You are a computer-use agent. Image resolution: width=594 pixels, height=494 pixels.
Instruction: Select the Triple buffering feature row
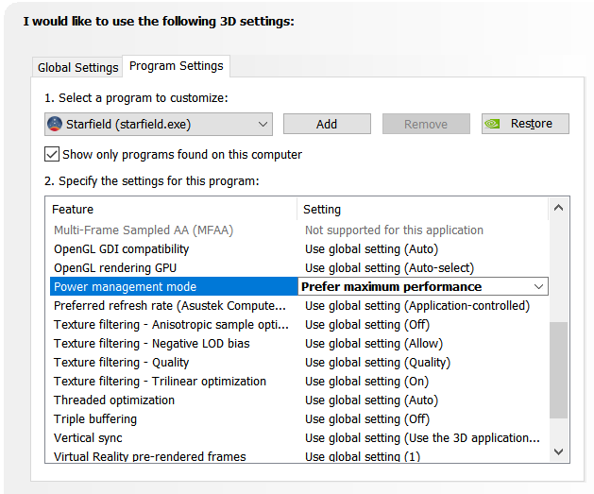95,418
